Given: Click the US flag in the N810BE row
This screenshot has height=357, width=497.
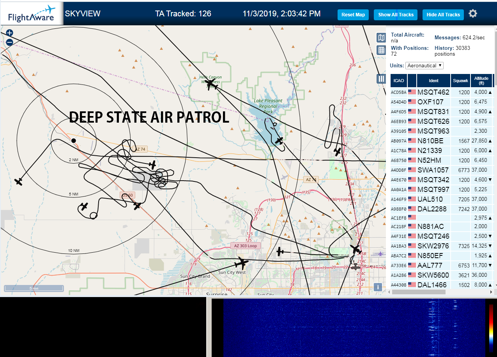Looking at the screenshot, I should (x=412, y=141).
